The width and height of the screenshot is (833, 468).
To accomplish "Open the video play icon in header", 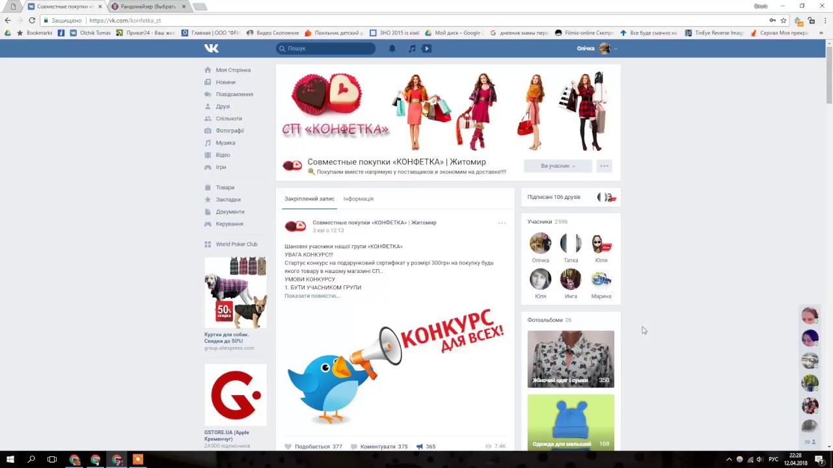I will pyautogui.click(x=427, y=48).
